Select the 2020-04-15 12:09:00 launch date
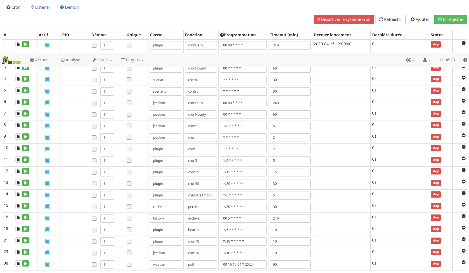The height and width of the screenshot is (273, 469). click(332, 44)
